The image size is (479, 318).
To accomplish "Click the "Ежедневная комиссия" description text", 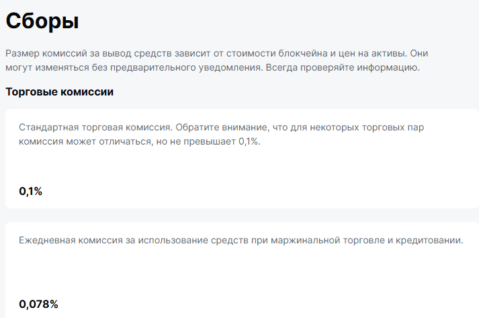I will click(x=67, y=241).
